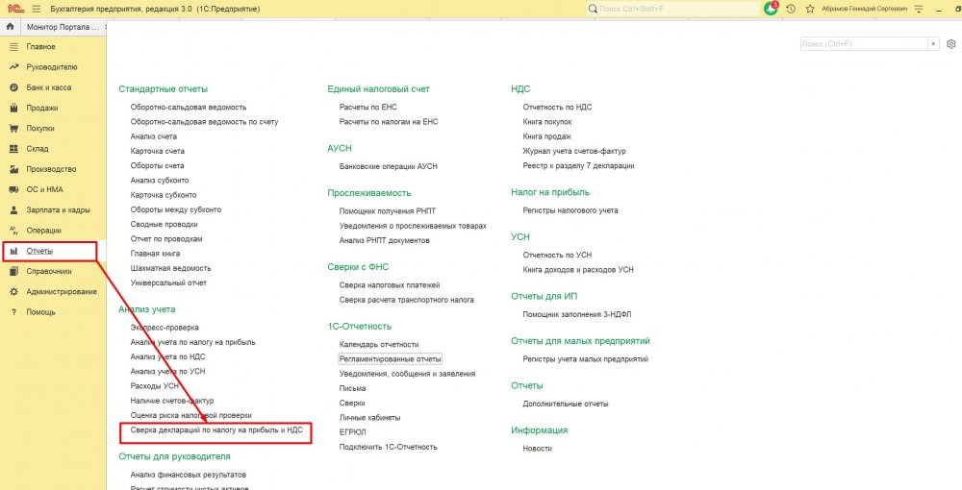The height and width of the screenshot is (490, 962).
Task: Open Календарь отчетности
Action: 379,344
